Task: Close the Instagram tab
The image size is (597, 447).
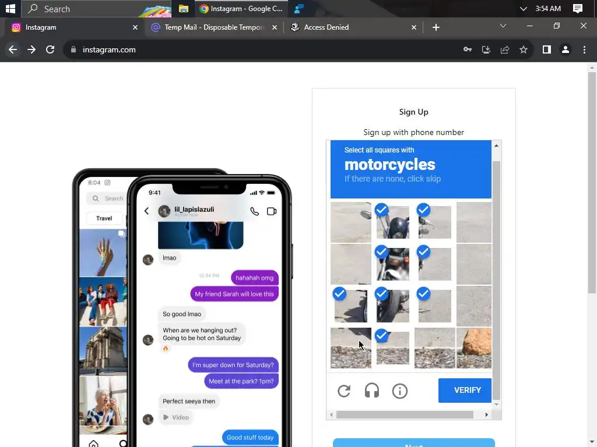Action: 135,27
